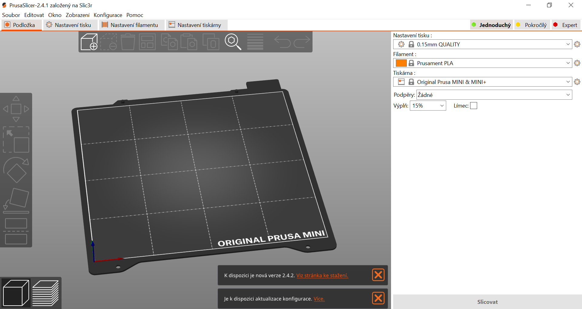This screenshot has height=309, width=582.
Task: Open printer settings gear beside Prusa MINI
Action: pos(577,82)
